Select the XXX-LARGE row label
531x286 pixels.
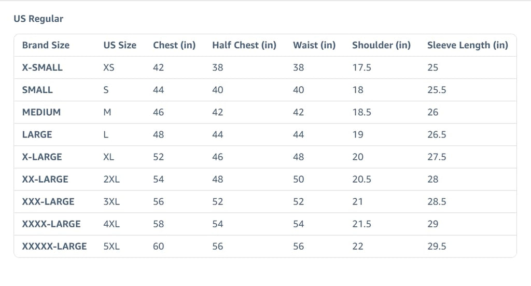(48, 201)
